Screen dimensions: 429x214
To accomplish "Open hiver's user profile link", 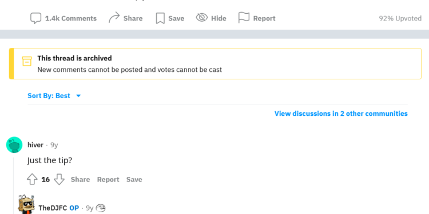I will tap(35, 145).
